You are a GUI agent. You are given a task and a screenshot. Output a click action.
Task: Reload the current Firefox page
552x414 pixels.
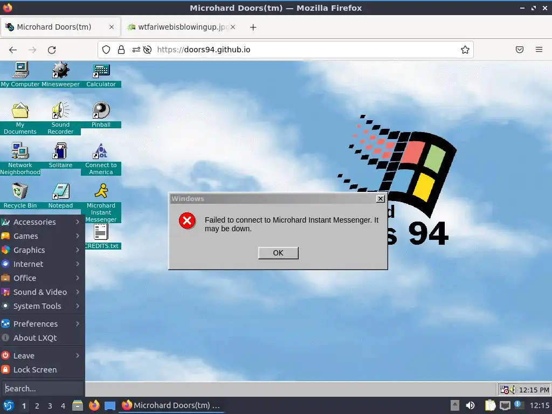click(x=52, y=50)
